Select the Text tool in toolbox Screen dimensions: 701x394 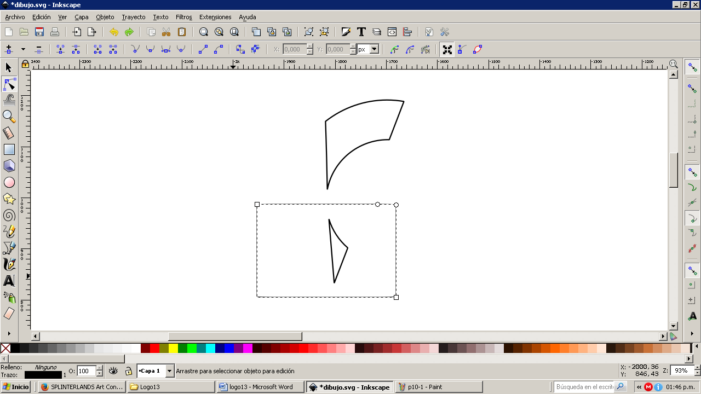(9, 281)
